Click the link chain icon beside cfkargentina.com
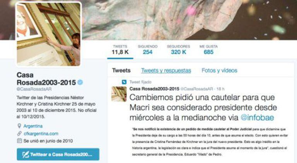 (x=19, y=134)
